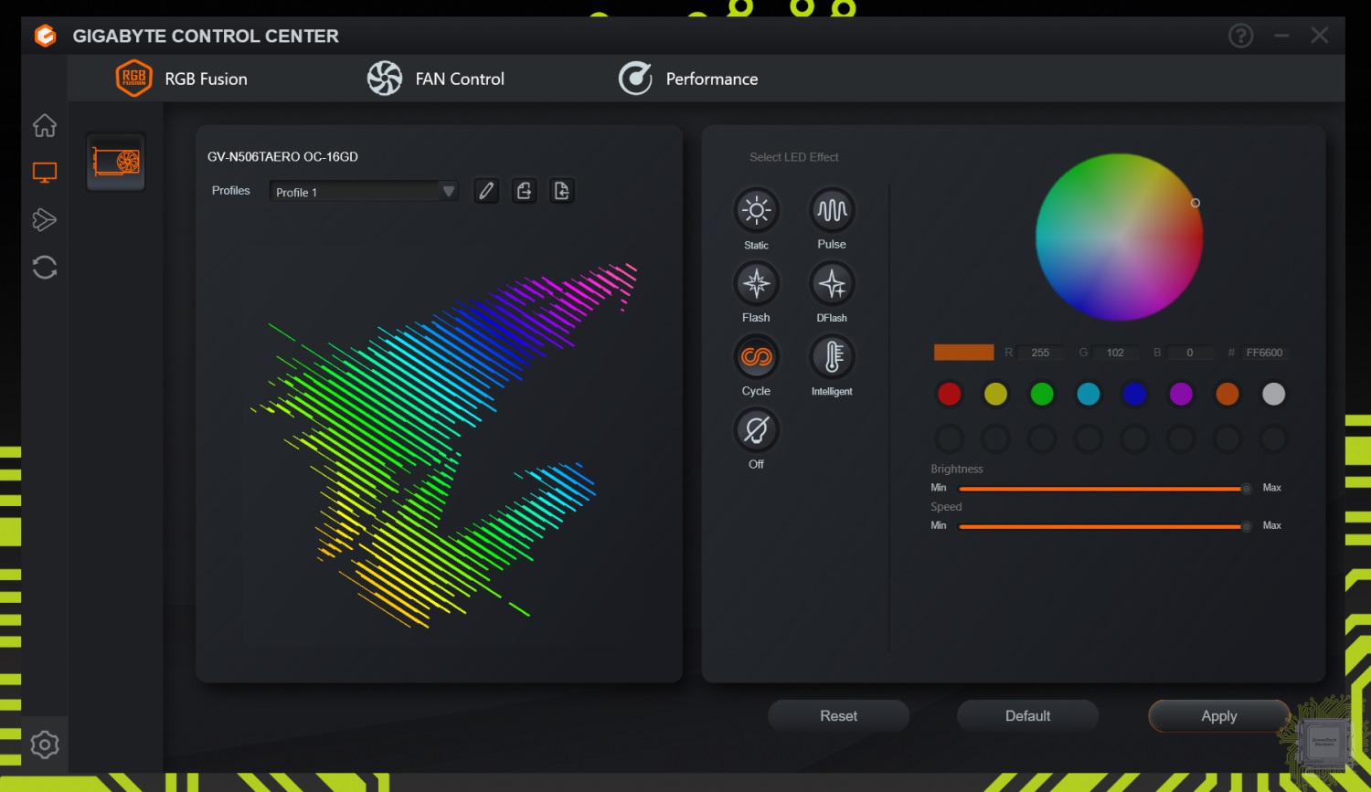
Task: Activate the Cycle LED effect
Action: coord(756,356)
